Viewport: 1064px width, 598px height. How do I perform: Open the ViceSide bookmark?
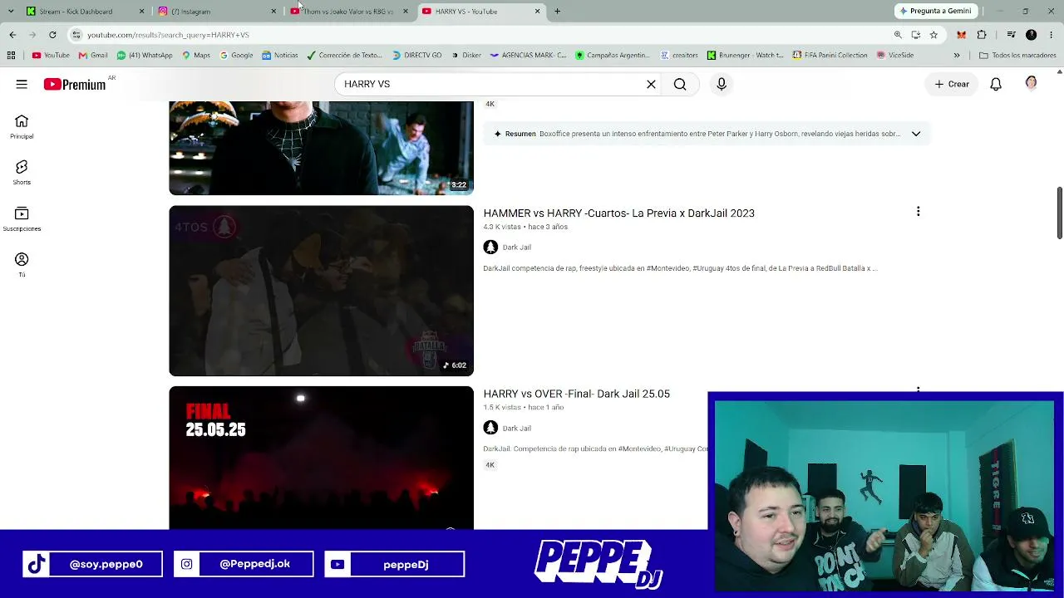894,56
